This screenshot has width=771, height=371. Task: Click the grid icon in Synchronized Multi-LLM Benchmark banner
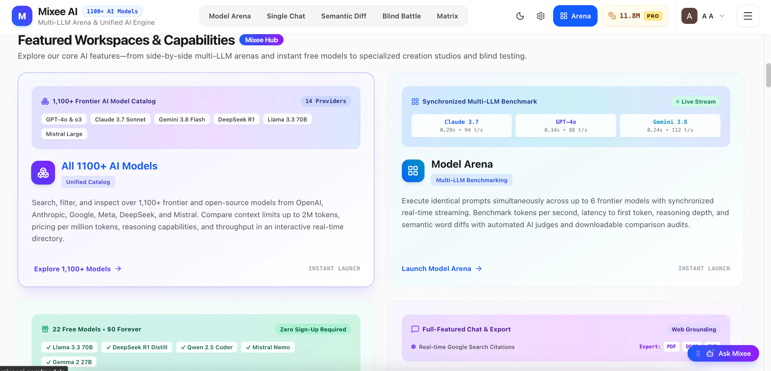pos(415,102)
